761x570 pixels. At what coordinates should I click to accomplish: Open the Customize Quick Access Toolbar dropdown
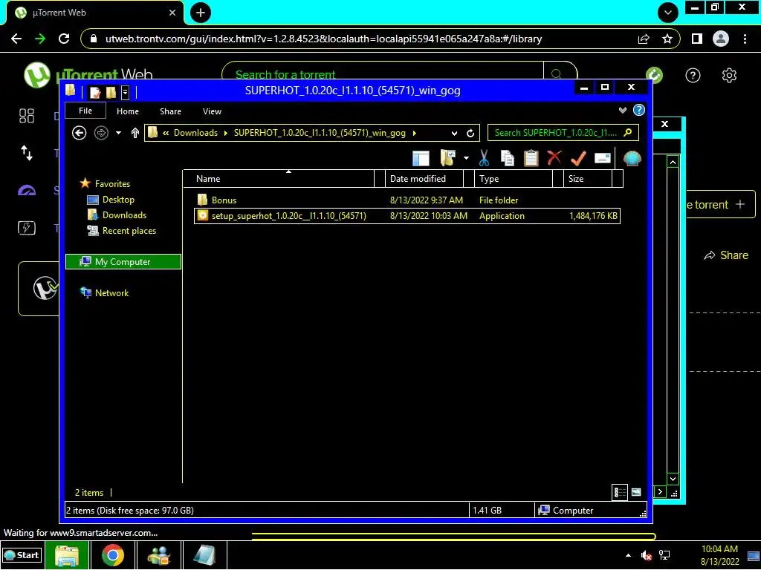125,92
